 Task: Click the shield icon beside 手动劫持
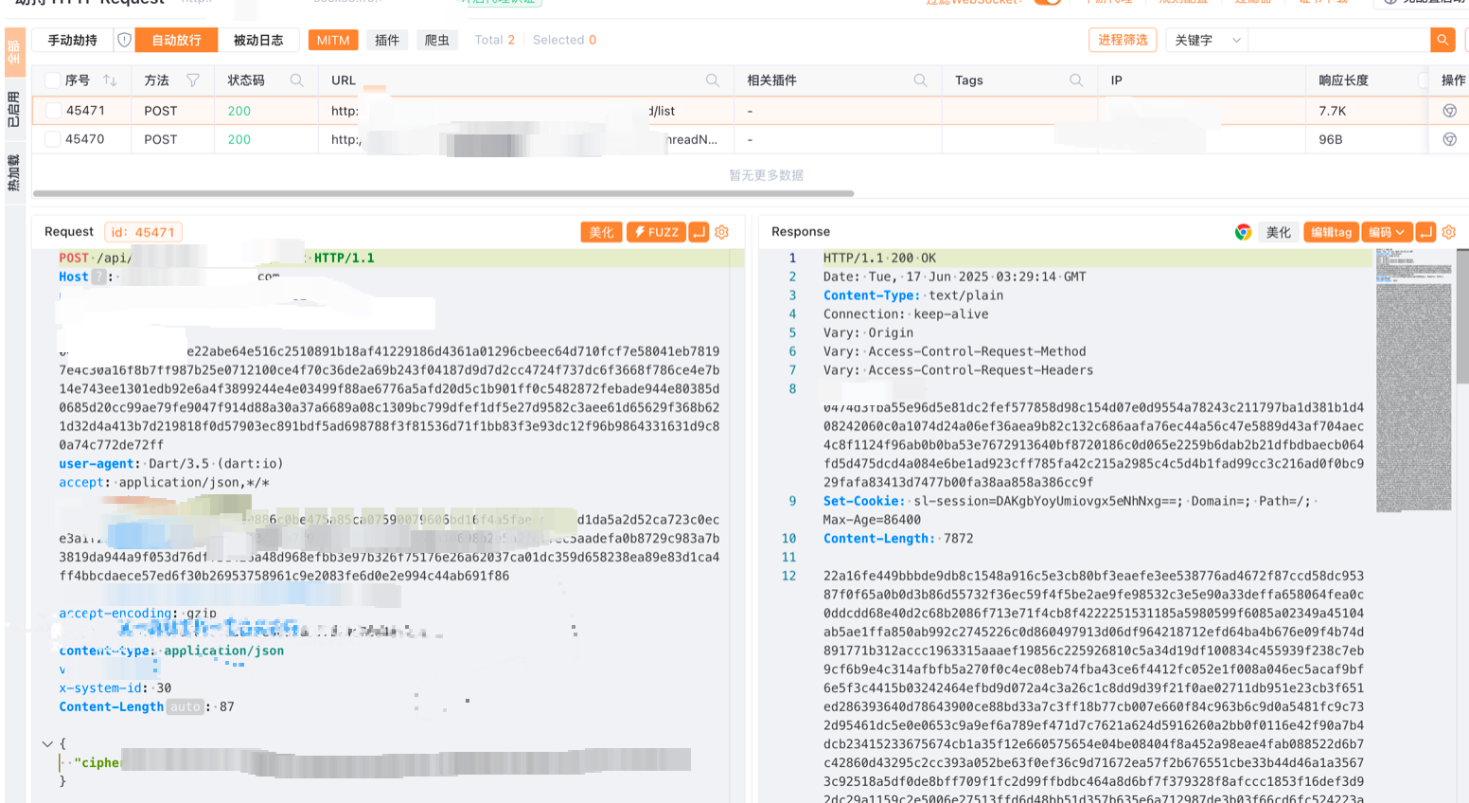click(124, 40)
